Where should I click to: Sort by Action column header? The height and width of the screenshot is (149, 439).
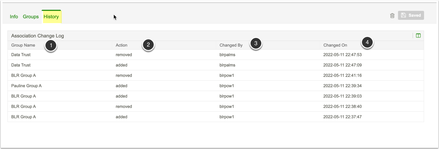tap(121, 45)
